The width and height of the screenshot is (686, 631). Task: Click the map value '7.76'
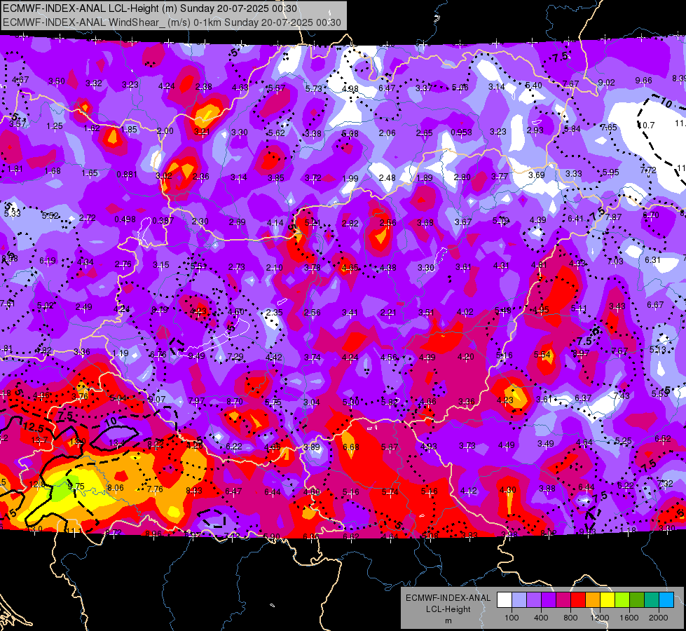[155, 489]
